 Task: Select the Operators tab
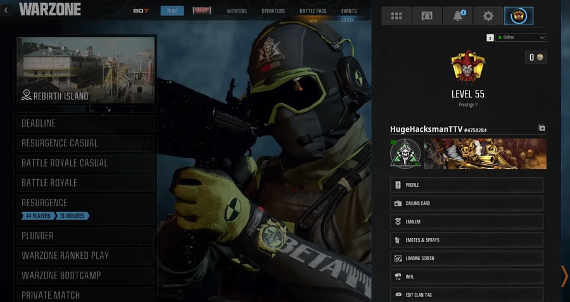point(273,11)
